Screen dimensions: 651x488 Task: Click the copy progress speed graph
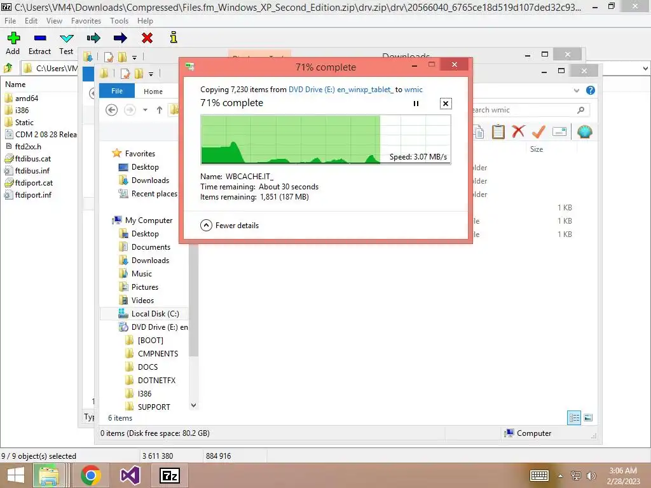[325, 139]
